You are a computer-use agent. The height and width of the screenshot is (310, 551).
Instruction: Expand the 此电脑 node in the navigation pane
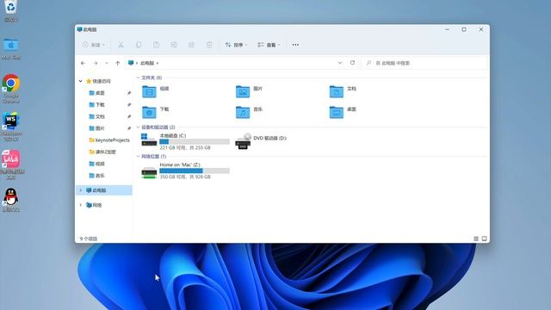click(x=80, y=190)
